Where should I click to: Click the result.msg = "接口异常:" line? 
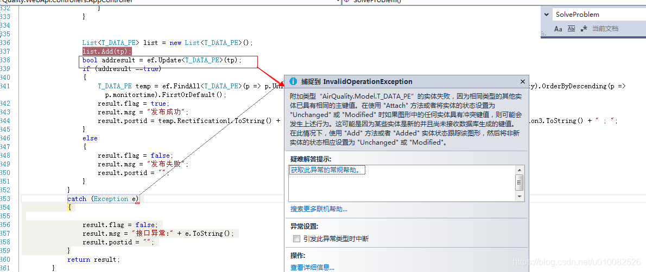(x=158, y=234)
